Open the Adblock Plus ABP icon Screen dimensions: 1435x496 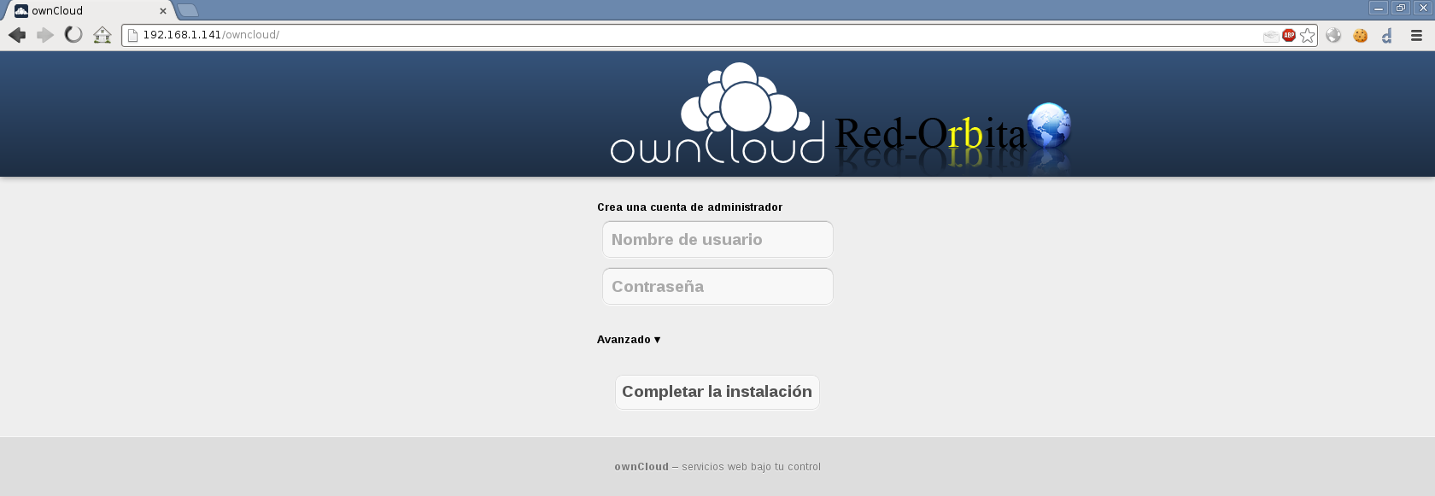1289,35
